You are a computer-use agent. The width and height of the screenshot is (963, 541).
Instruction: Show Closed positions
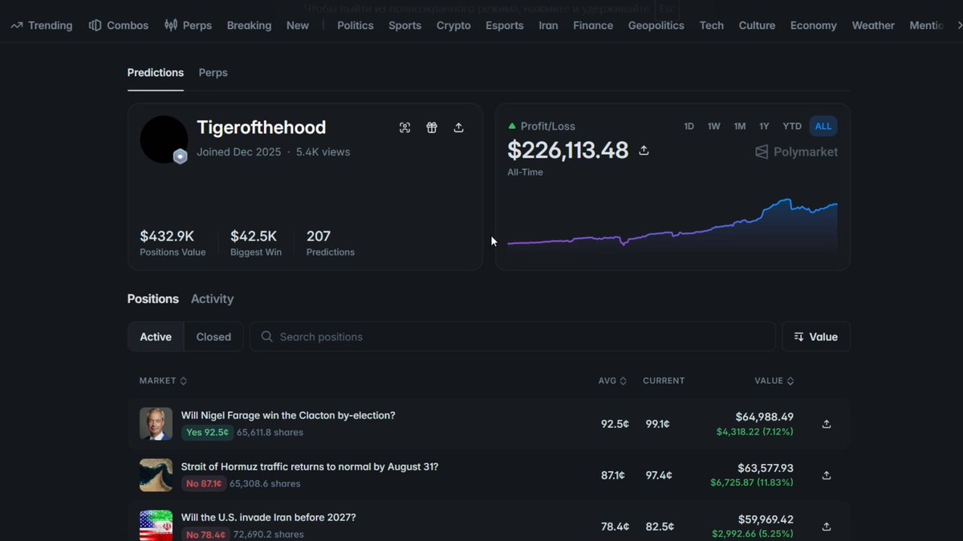click(x=213, y=337)
